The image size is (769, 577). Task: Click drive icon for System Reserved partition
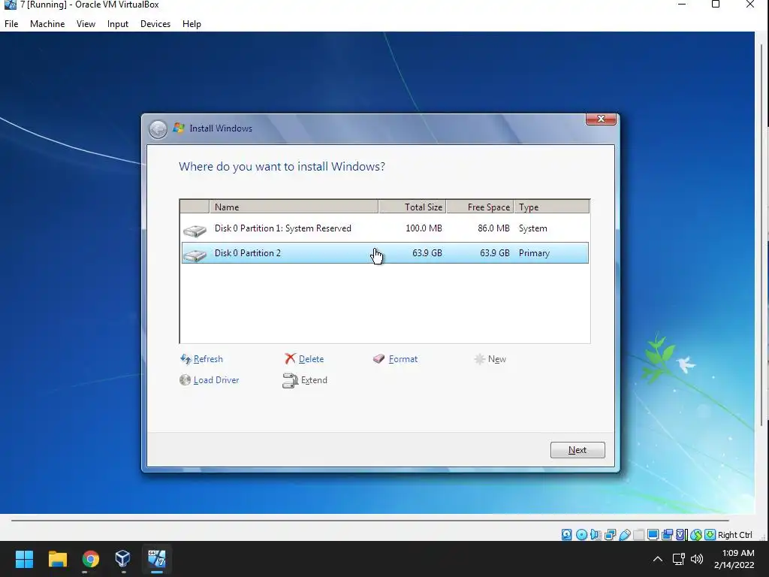(195, 230)
